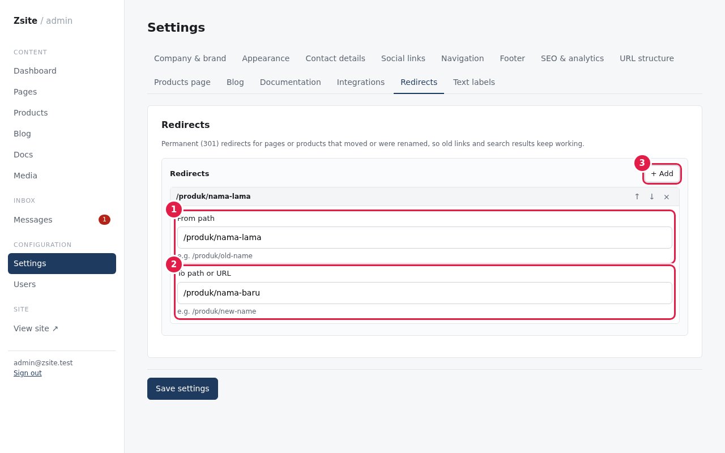Move the redirect up with the arrow icon
Viewport: 725px width, 453px height.
(x=637, y=196)
